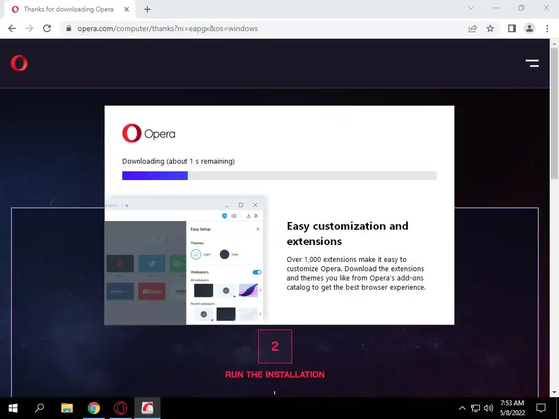Click the Easy Setup preview image
559x419 pixels.
click(186, 260)
